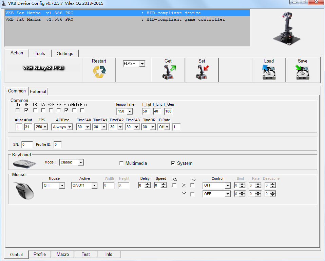The image size is (325, 261).
Task: Switch to the Tools tab
Action: click(x=40, y=54)
